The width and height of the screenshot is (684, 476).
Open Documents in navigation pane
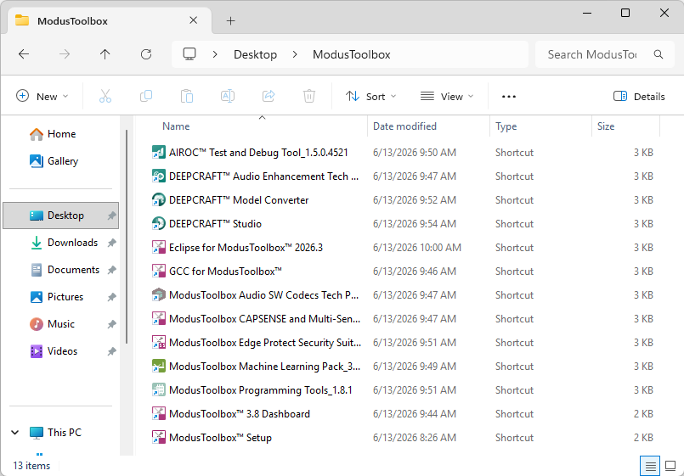[x=65, y=270]
